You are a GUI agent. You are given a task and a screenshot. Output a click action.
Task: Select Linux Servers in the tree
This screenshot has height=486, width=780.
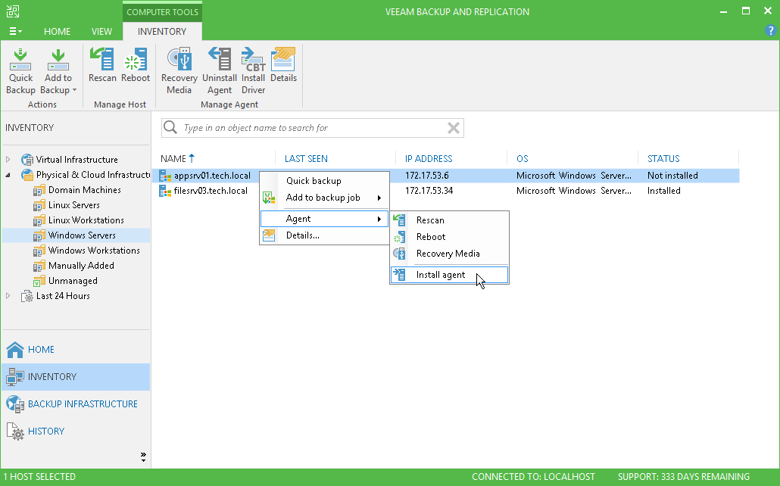tap(73, 205)
